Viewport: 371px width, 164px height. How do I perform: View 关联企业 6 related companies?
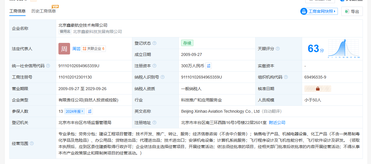[93, 49]
